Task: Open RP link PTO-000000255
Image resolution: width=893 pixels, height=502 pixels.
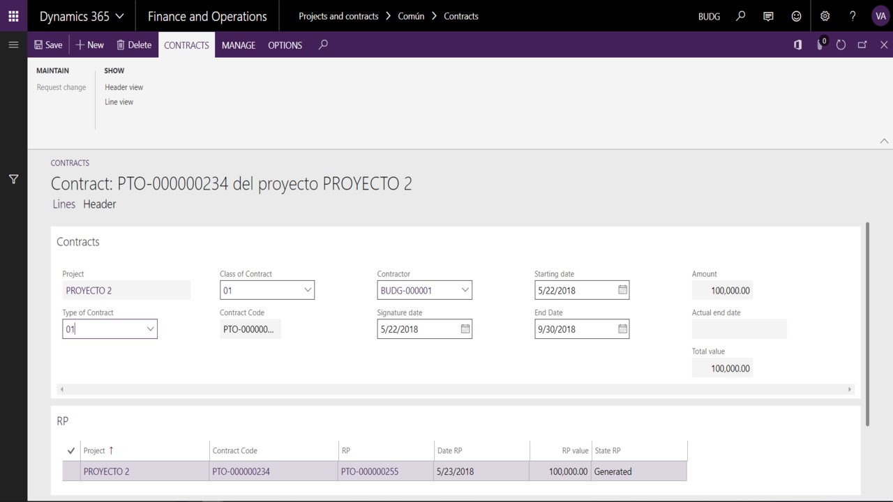Action: 370,471
